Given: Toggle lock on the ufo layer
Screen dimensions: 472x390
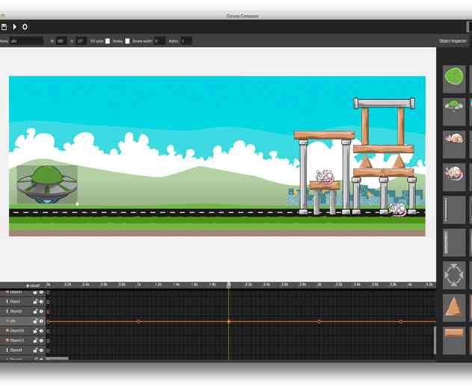Looking at the screenshot, I should (x=35, y=321).
